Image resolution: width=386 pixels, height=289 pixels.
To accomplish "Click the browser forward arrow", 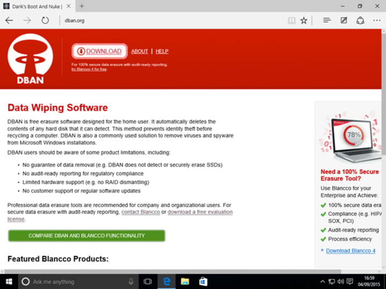I will point(27,20).
